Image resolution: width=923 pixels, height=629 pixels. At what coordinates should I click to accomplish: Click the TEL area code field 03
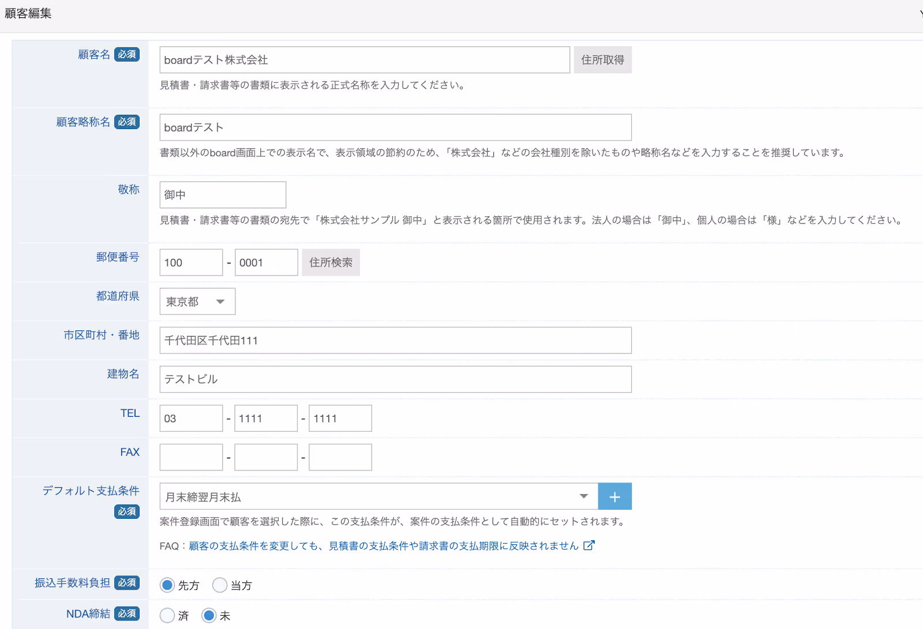coord(191,419)
